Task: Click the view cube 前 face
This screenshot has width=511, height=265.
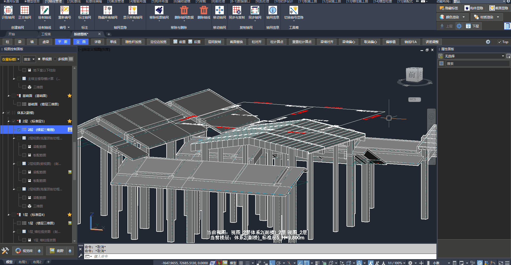Action: [412, 75]
